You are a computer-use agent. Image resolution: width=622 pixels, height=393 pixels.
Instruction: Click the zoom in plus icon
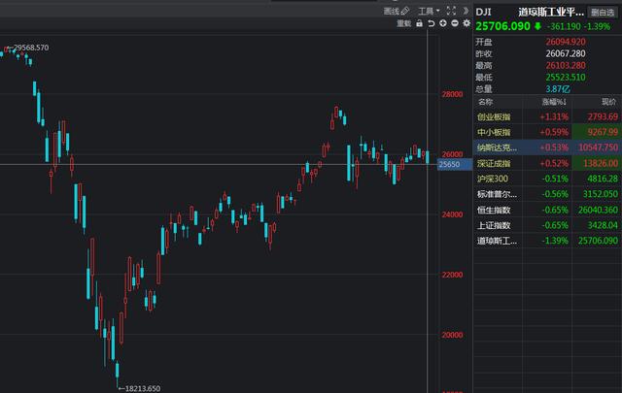(x=442, y=22)
